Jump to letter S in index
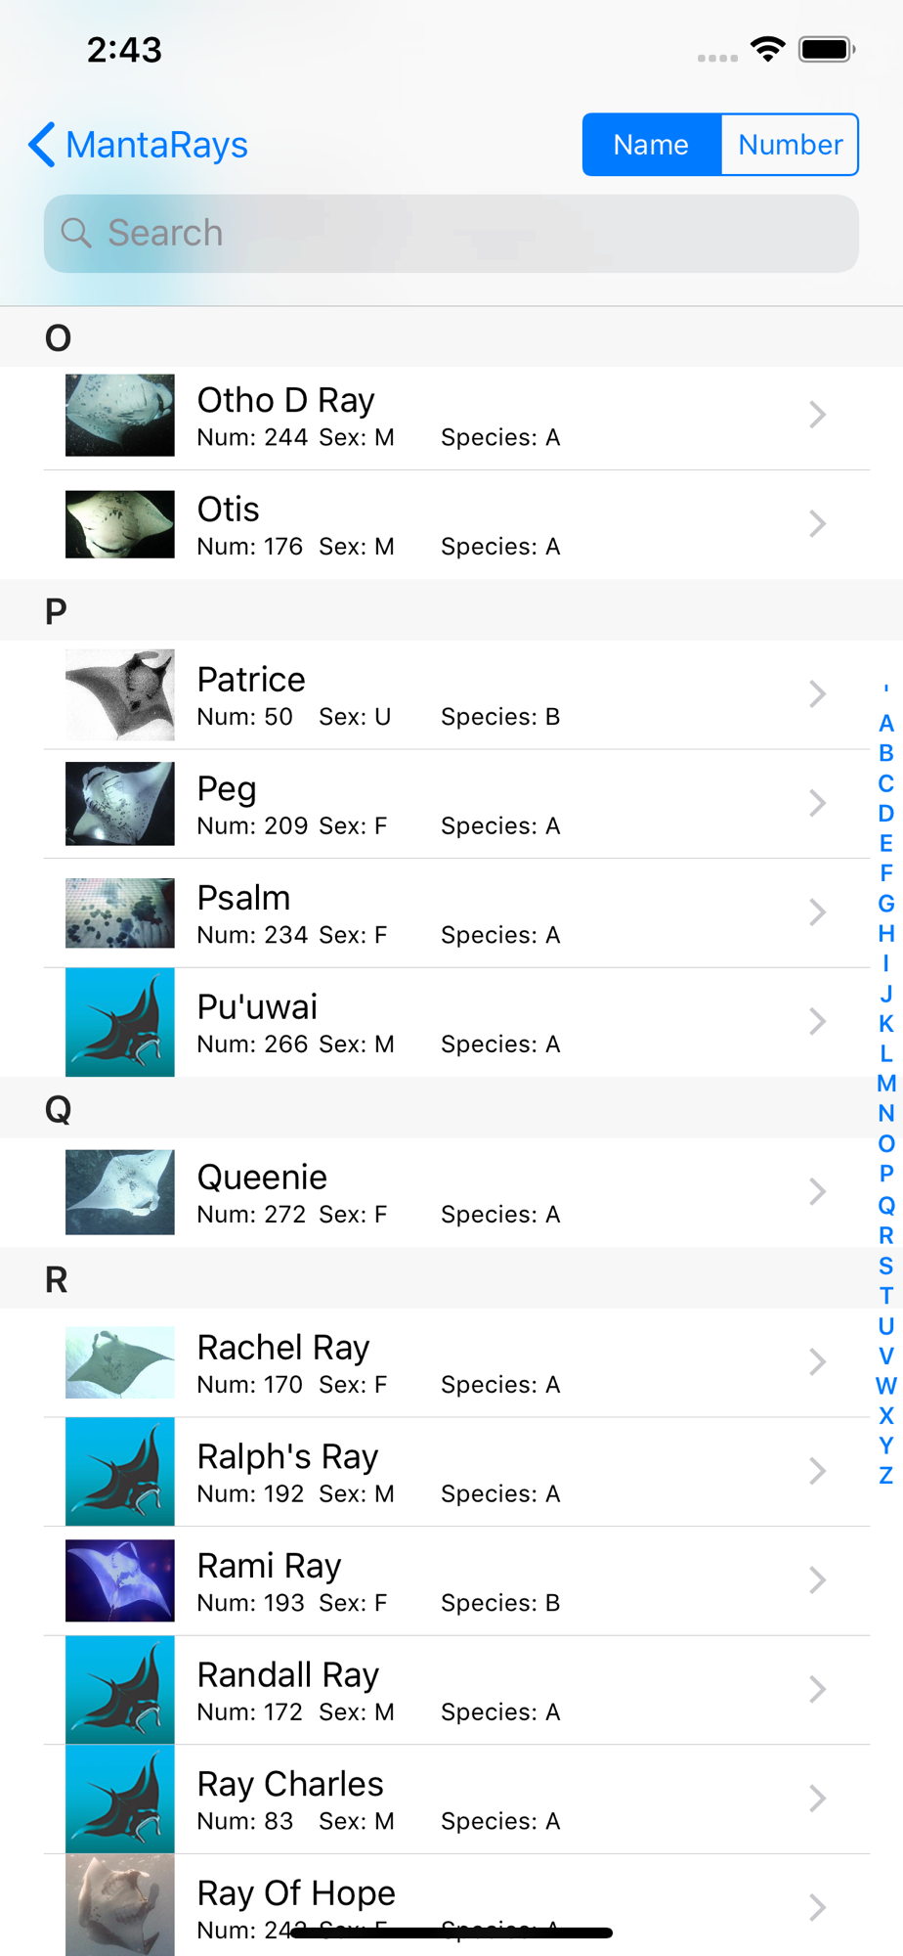Screen dimensions: 903x1956 [886, 1266]
